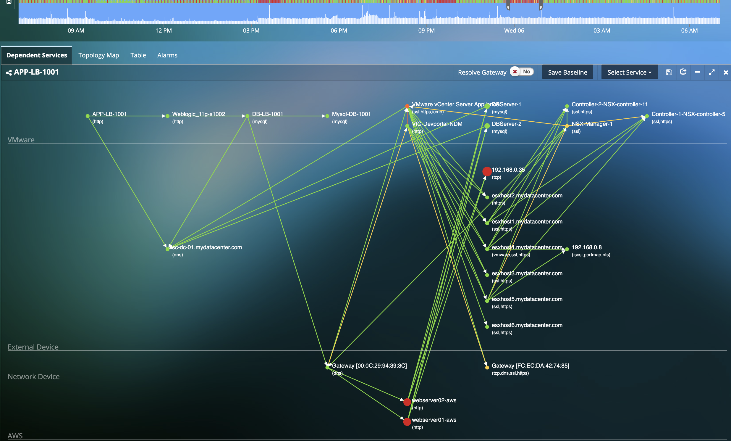Click the Save Baseline button
Viewport: 731px width, 441px height.
567,72
